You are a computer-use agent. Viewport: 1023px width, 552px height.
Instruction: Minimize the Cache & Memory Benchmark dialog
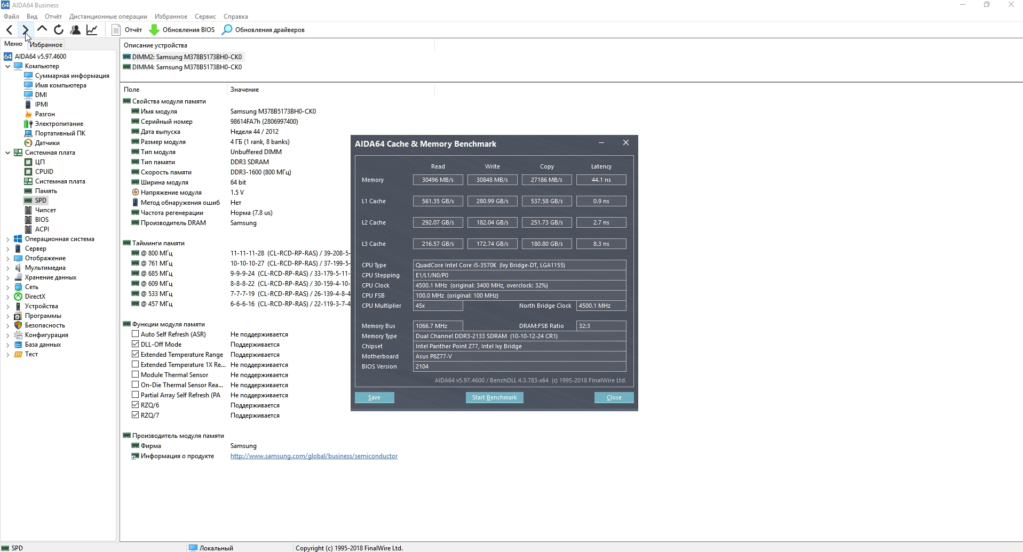tap(601, 143)
